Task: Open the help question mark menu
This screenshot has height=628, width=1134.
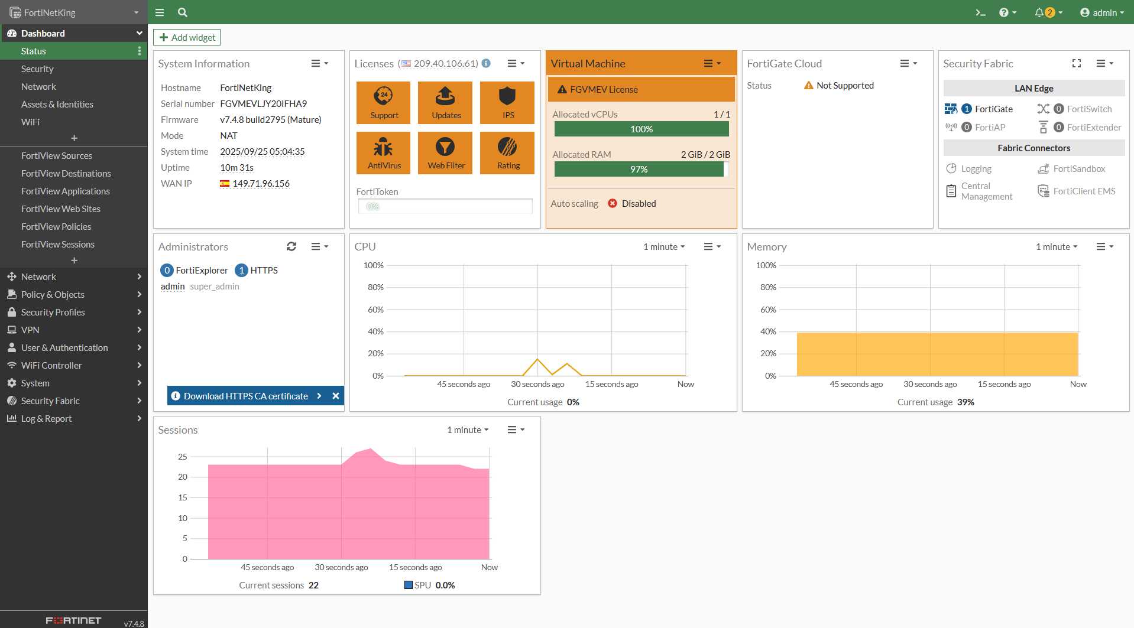Action: (1007, 12)
